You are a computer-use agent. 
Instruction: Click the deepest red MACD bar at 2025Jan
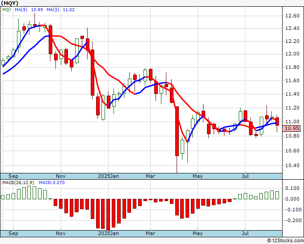pos(108,215)
